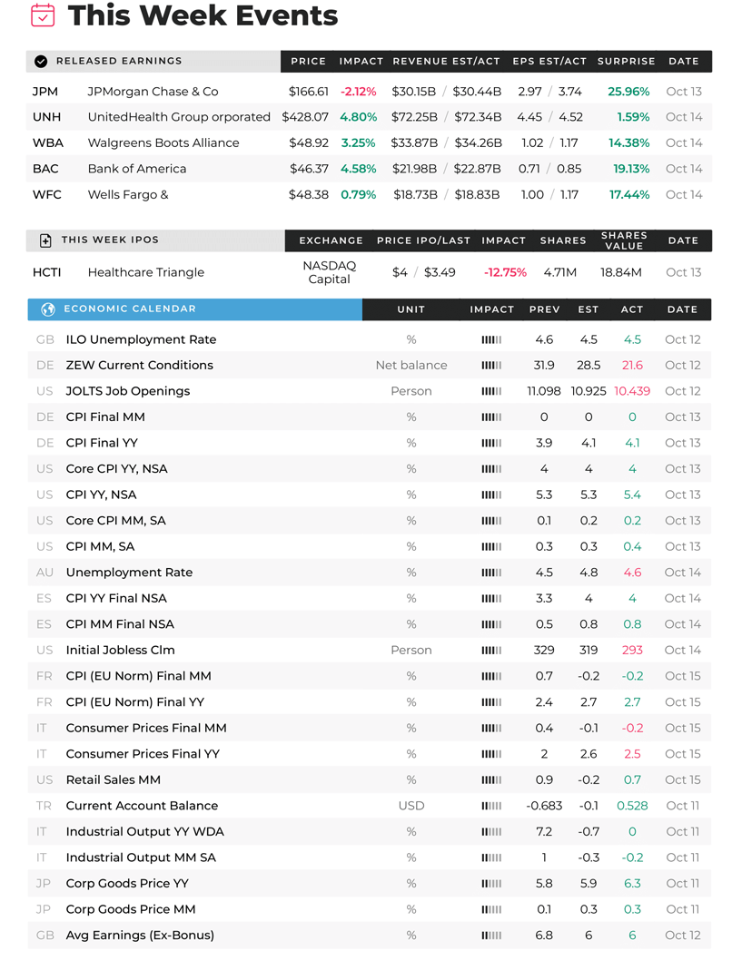Viewport: 732px width, 970px height.
Task: Select the JPM ticker symbol
Action: point(45,92)
